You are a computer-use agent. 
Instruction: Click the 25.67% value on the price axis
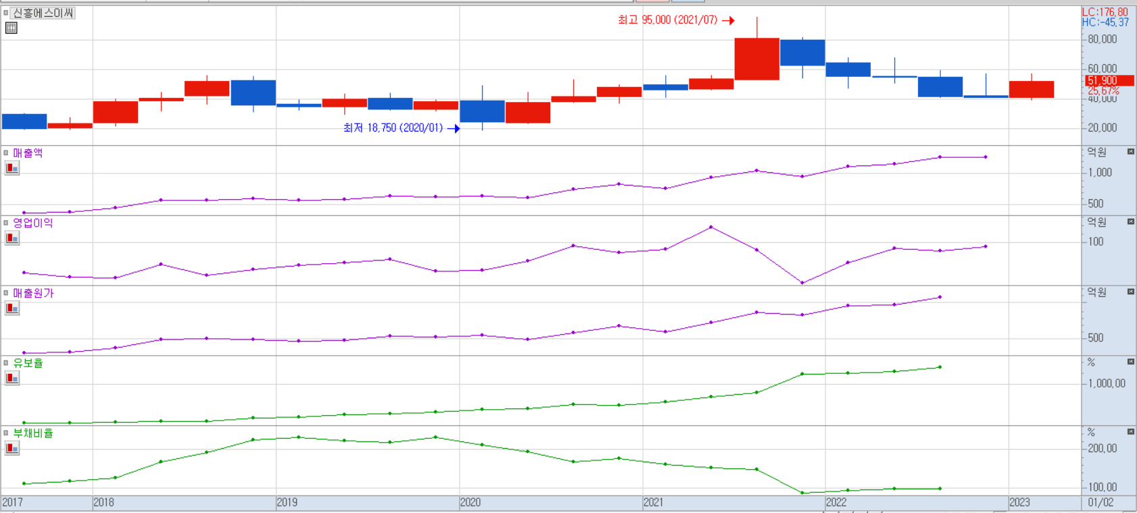pyautogui.click(x=1103, y=90)
